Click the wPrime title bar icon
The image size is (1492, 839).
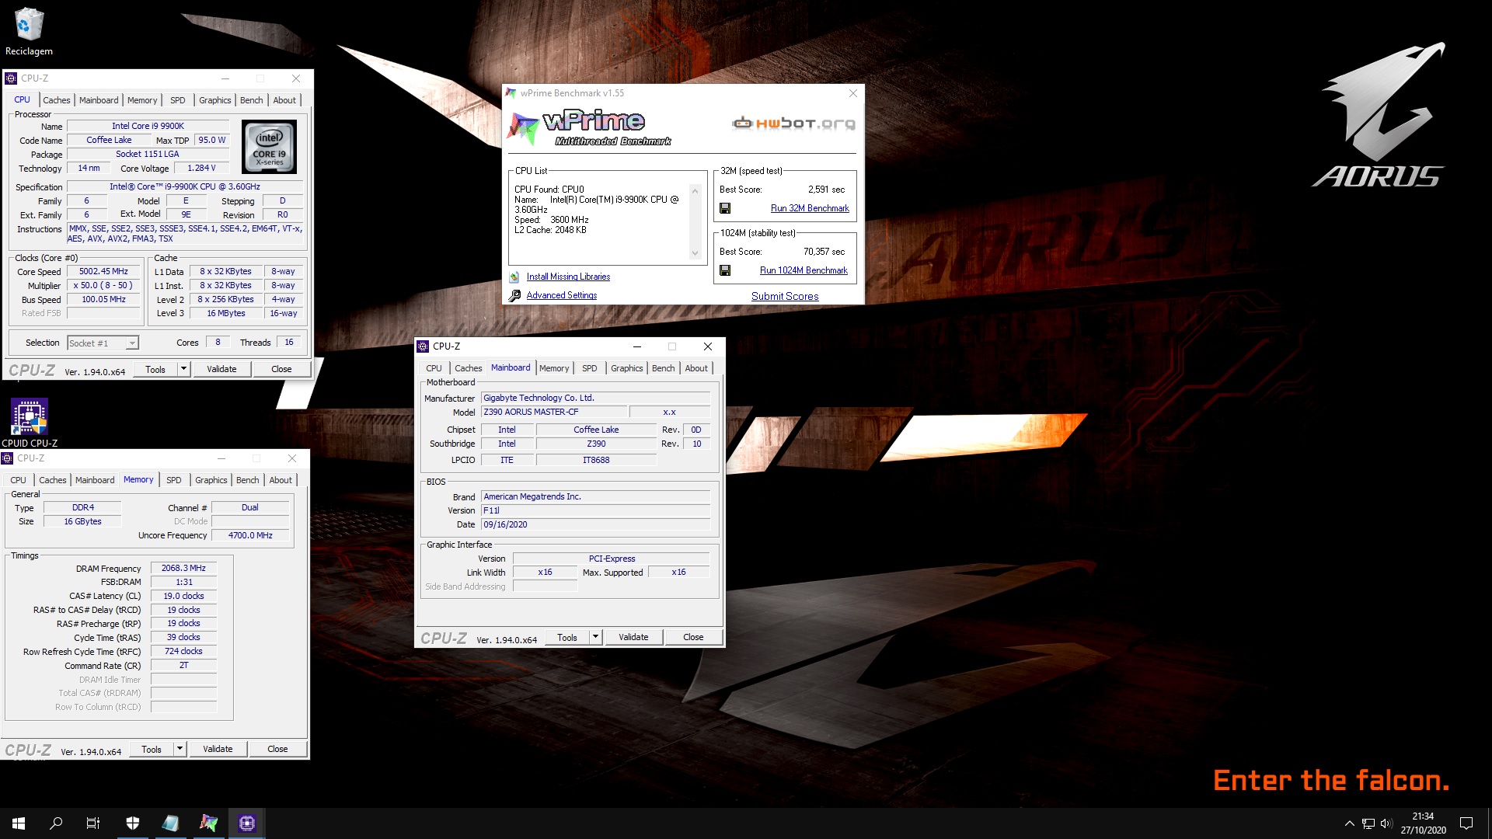click(511, 93)
